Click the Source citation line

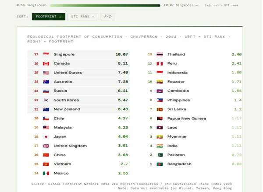pyautogui.click(x=131, y=184)
